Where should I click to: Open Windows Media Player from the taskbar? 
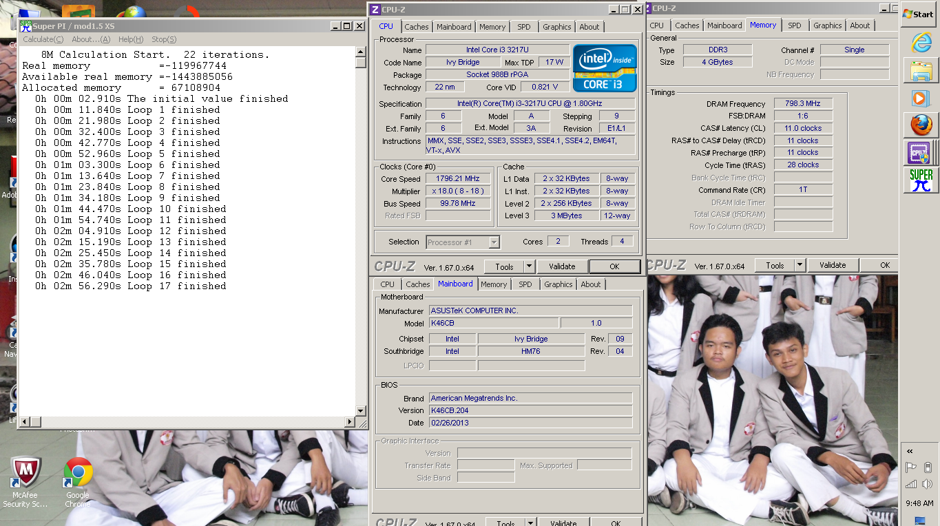(x=921, y=98)
